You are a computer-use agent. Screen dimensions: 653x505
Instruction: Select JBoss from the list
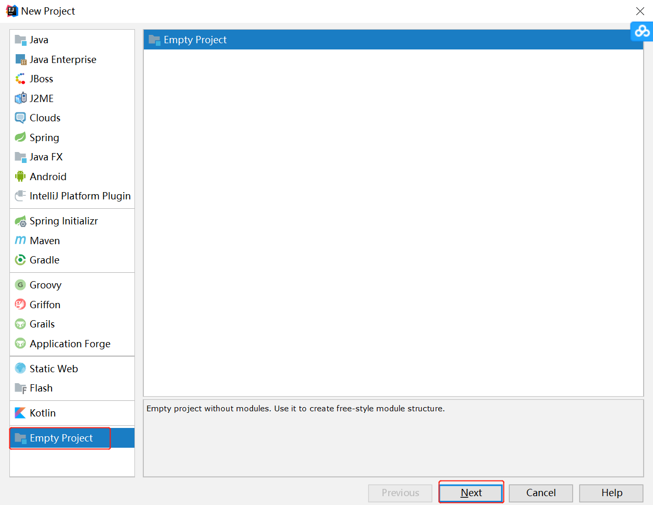[72, 79]
